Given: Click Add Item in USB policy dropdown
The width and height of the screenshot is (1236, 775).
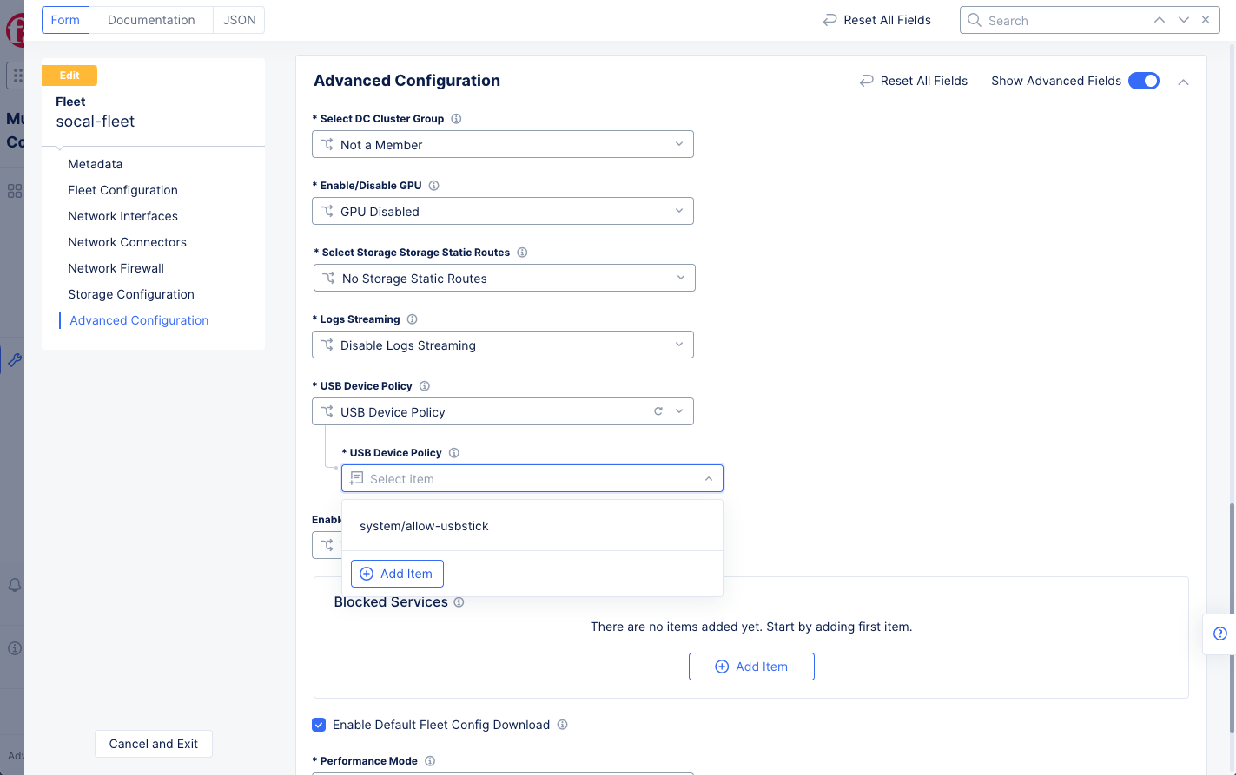Looking at the screenshot, I should pos(397,574).
